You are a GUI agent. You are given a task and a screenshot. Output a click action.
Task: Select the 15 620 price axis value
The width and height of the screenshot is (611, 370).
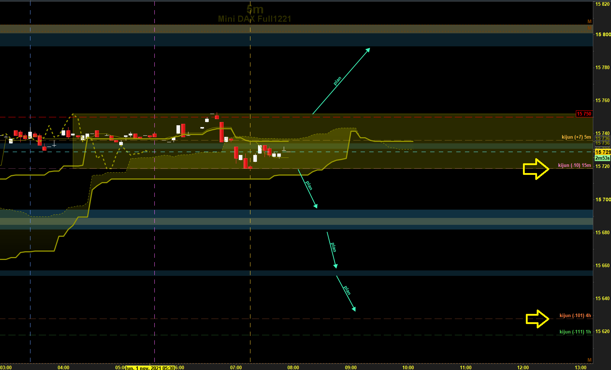(603, 331)
